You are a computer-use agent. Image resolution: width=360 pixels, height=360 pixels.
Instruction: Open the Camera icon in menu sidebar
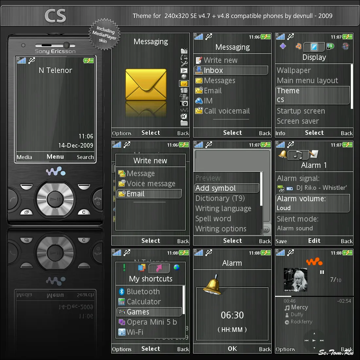click(184, 103)
